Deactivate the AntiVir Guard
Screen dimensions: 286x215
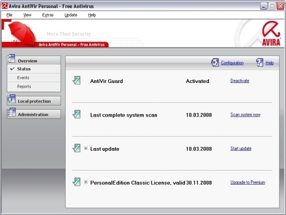(240, 81)
